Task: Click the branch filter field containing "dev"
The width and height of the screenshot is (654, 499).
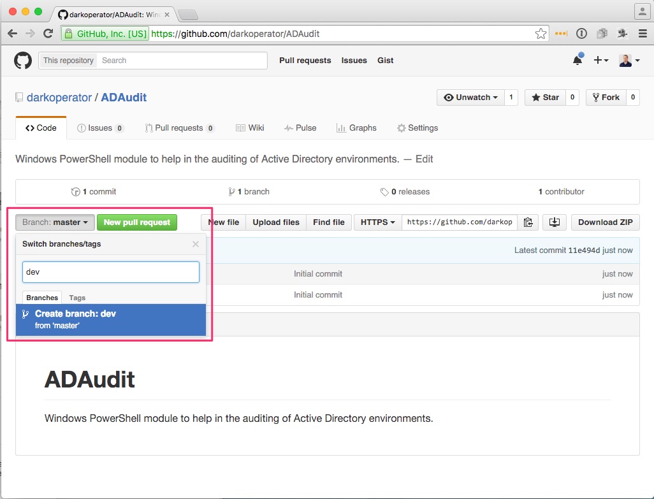Action: coord(110,271)
